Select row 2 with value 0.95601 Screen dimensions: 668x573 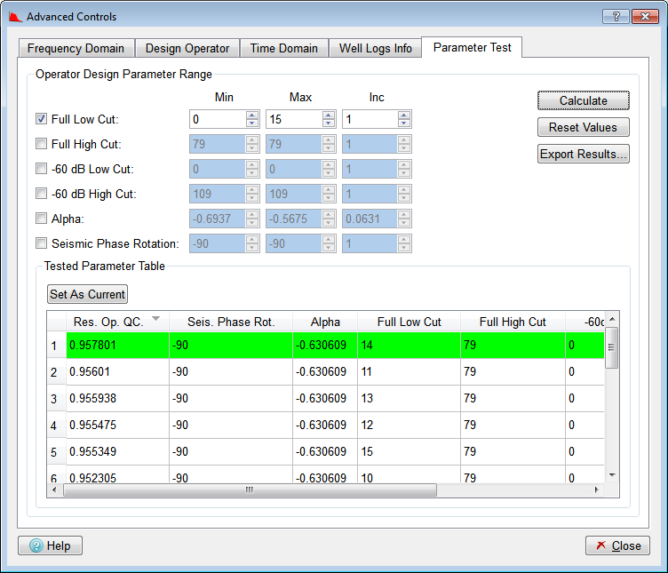335,372
